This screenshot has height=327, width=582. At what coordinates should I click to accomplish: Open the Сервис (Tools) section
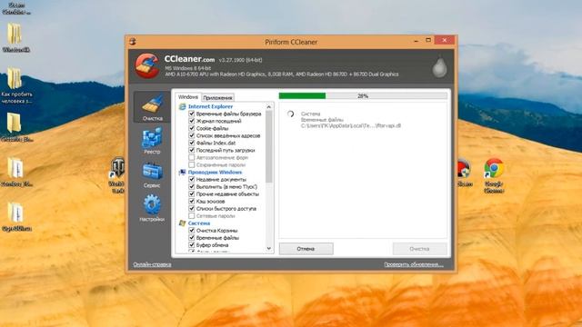click(x=152, y=174)
